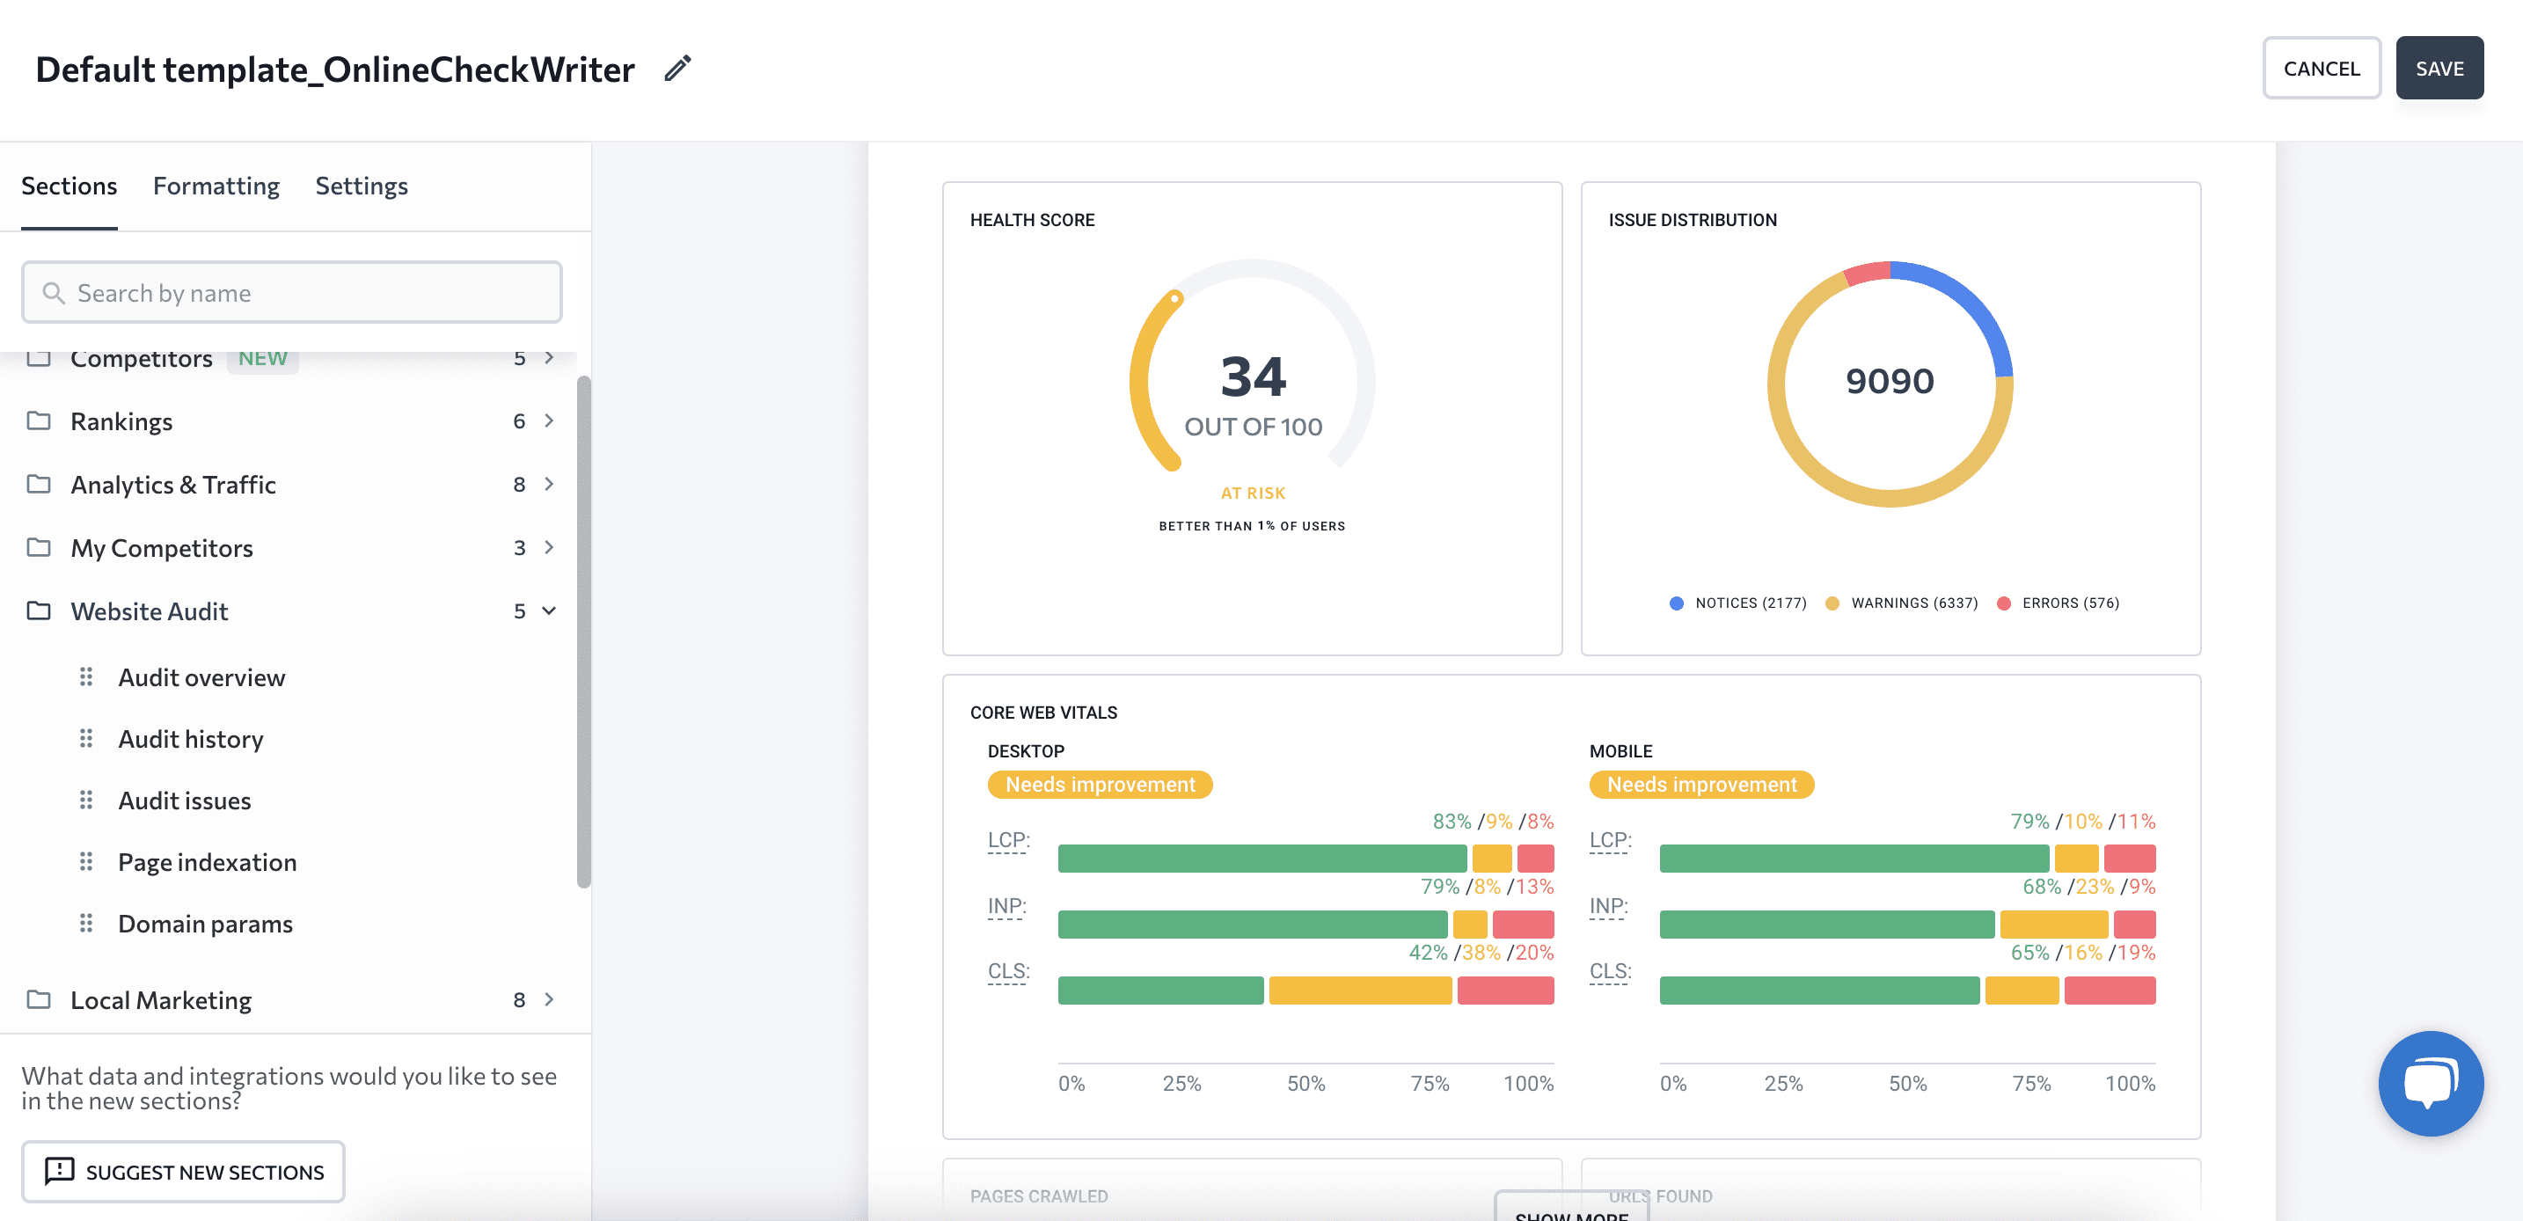The image size is (2523, 1221).
Task: Open the Settings tab
Action: 361,185
